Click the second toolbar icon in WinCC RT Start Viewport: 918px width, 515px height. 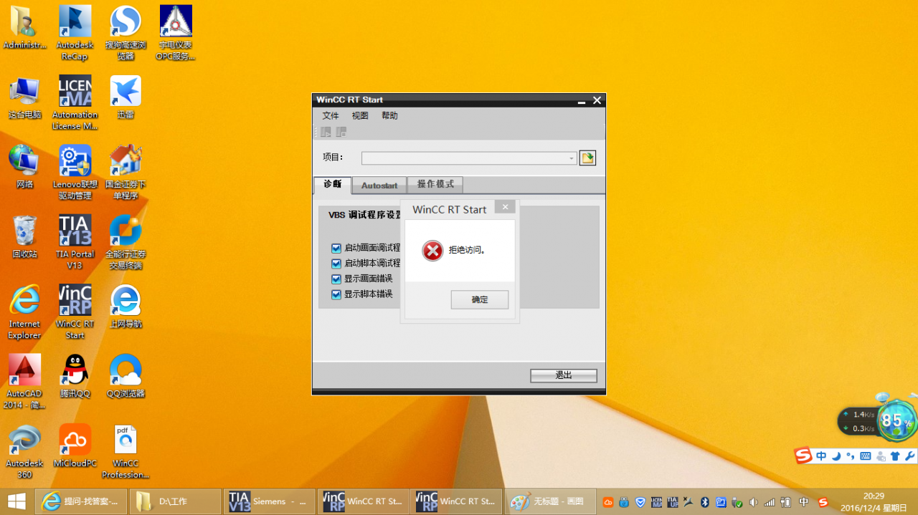[341, 132]
